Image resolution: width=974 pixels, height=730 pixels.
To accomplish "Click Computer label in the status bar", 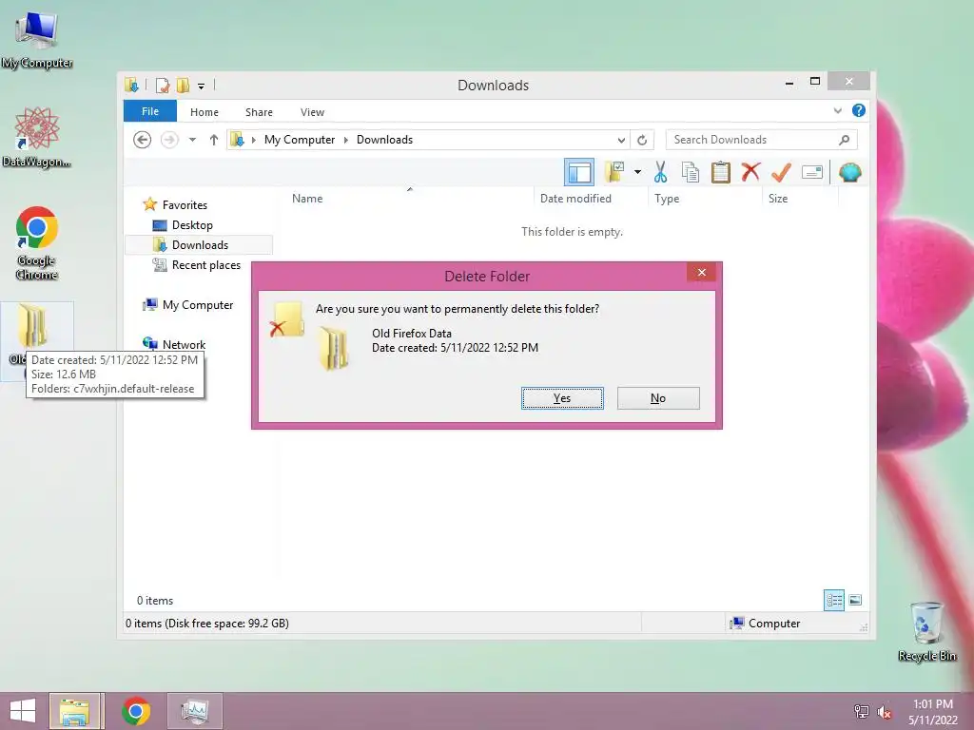I will click(x=774, y=624).
